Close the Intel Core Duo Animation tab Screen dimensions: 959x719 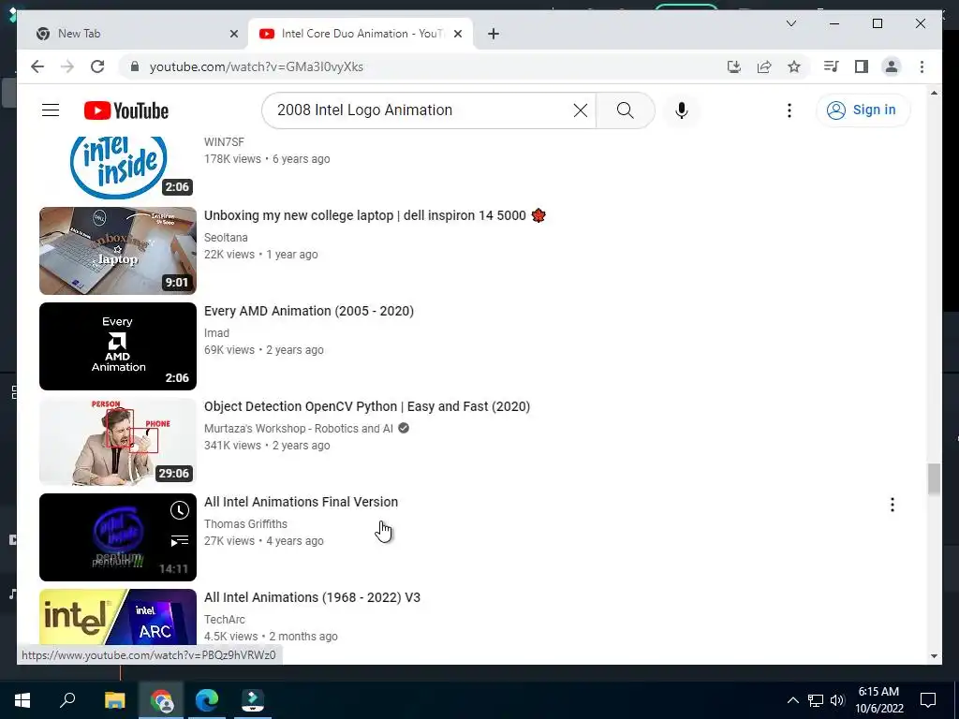[x=458, y=34]
